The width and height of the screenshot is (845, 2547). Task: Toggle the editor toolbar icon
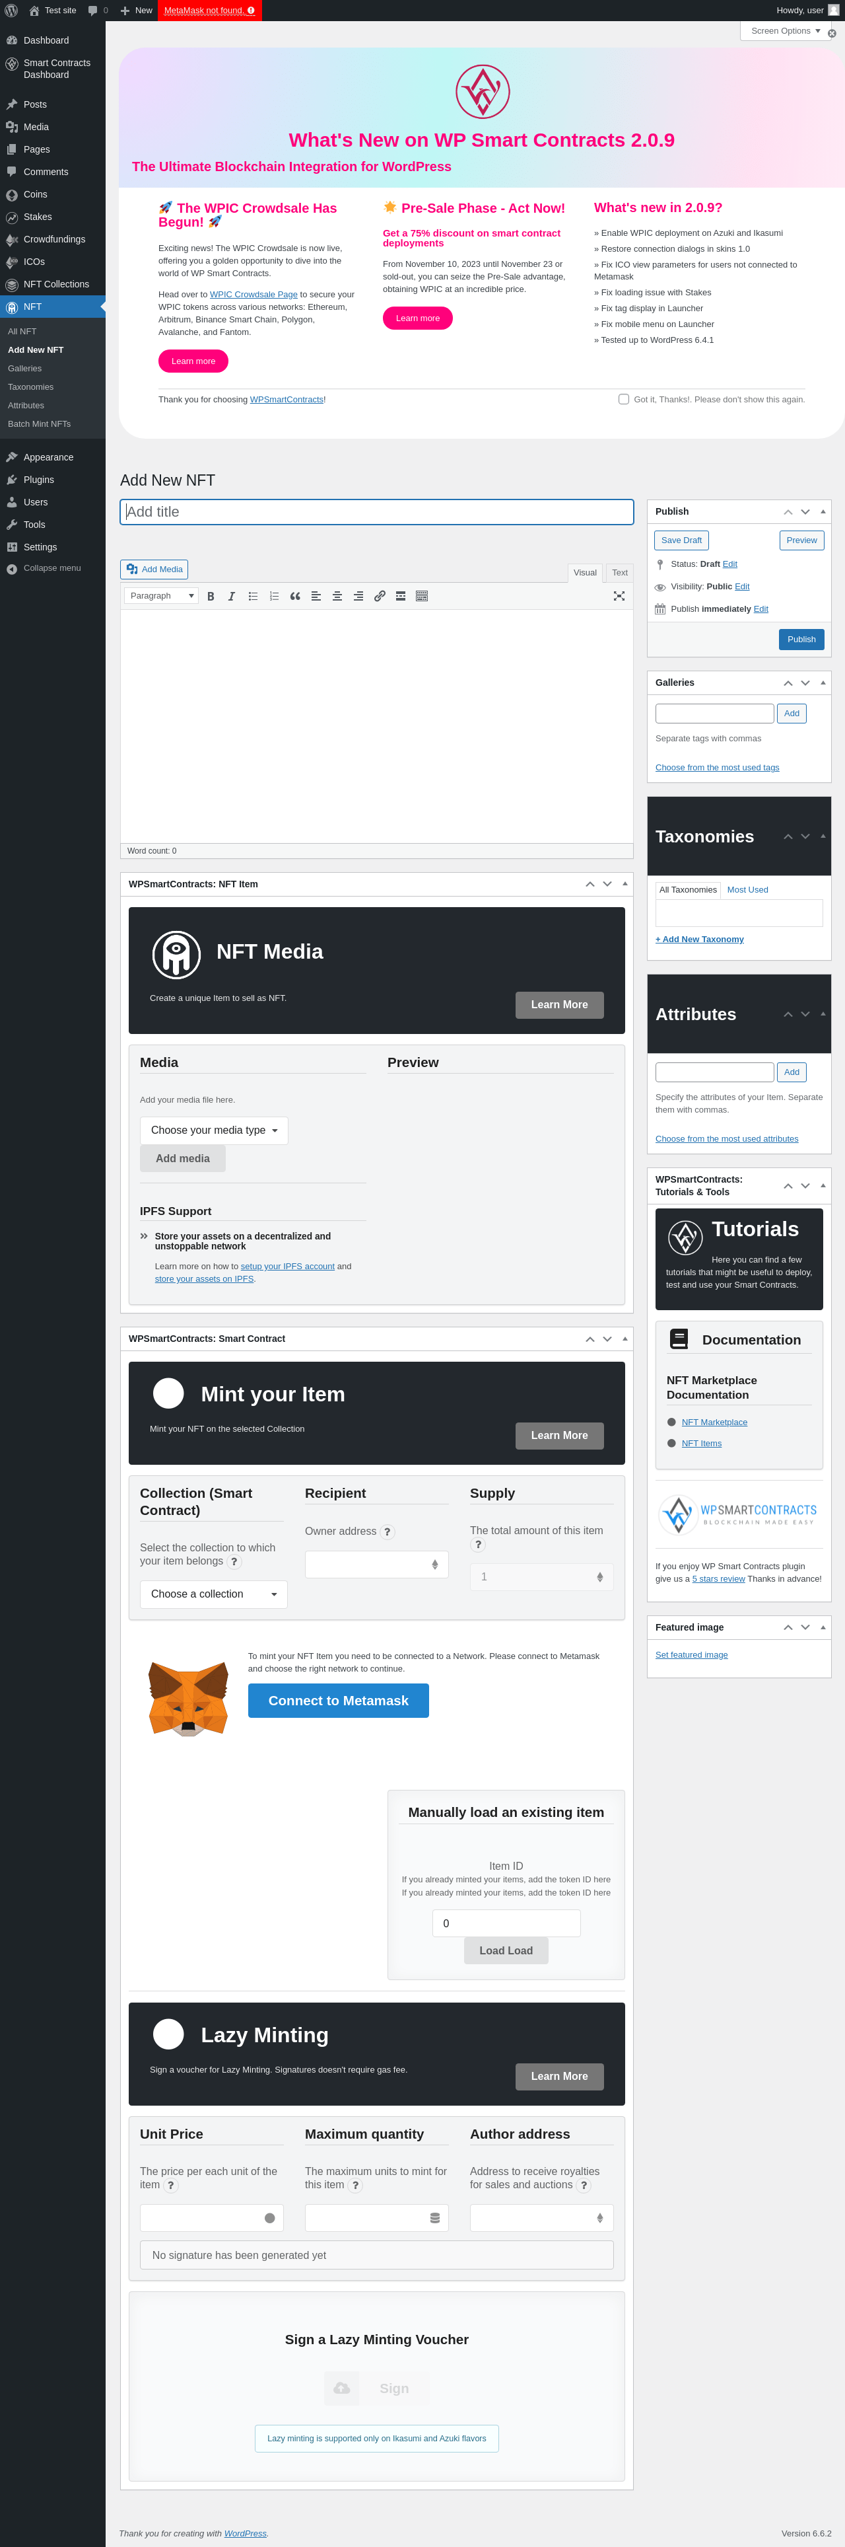tap(422, 596)
